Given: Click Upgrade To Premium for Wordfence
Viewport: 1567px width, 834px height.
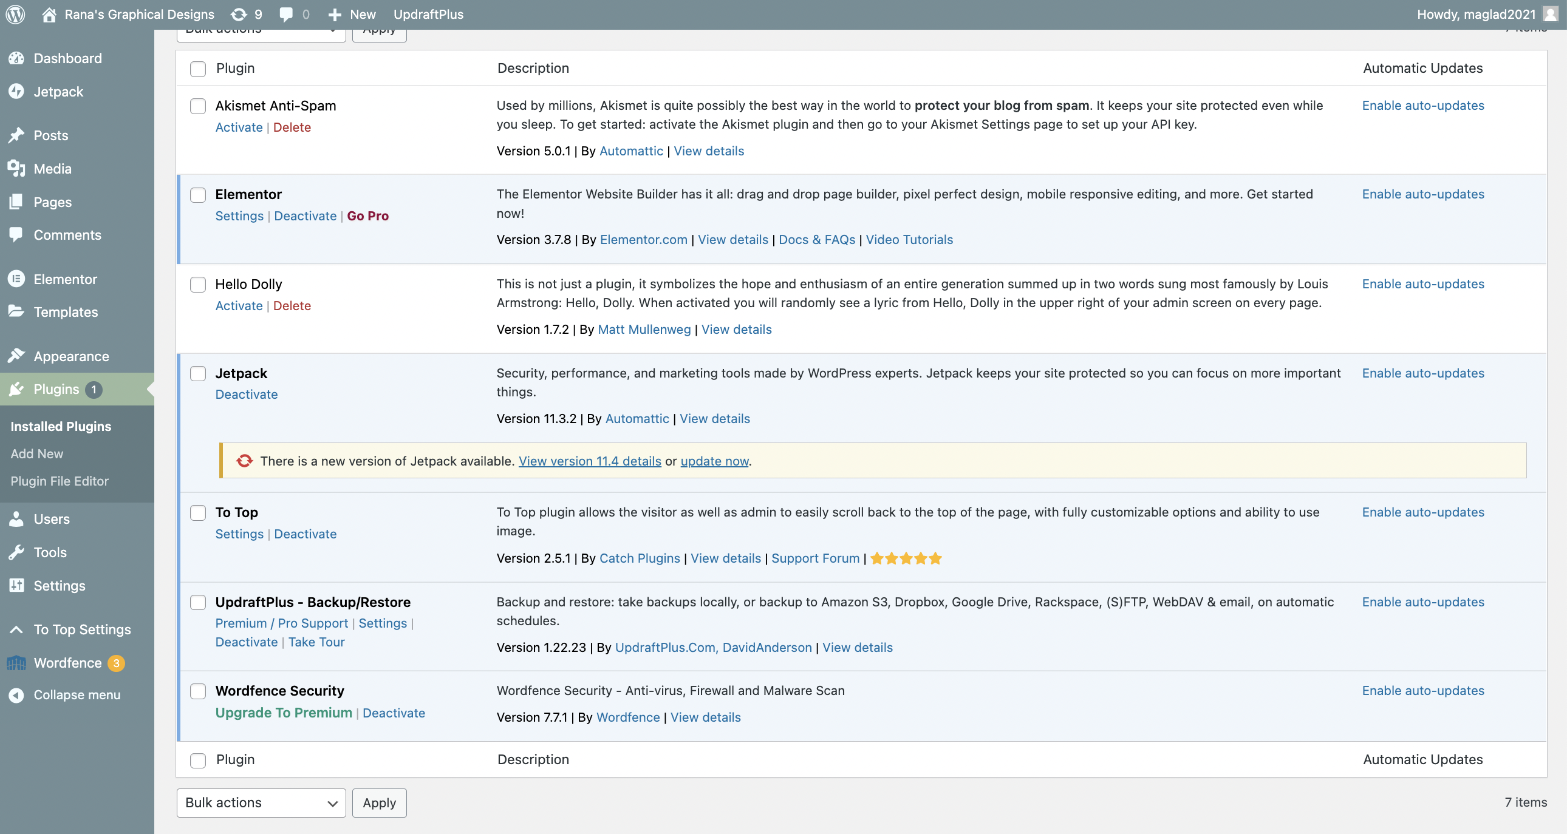Looking at the screenshot, I should (284, 713).
